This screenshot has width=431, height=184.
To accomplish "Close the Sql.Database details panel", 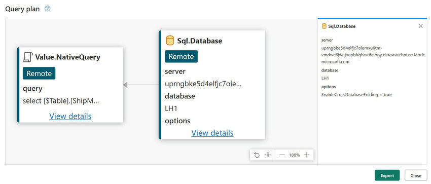I will click(420, 26).
